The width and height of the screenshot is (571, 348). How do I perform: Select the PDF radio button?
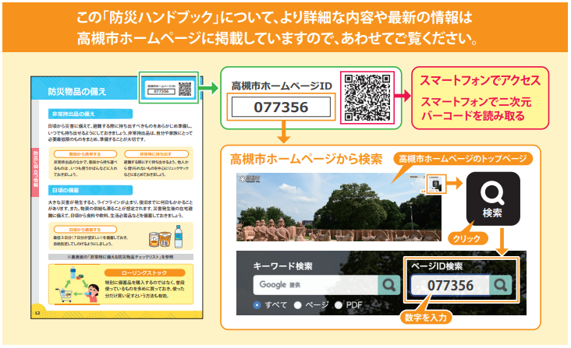click(x=339, y=305)
